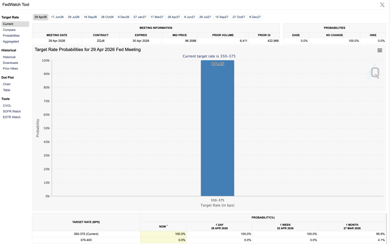Open SOFR Watch tool
This screenshot has width=390, height=244.
tap(12, 111)
